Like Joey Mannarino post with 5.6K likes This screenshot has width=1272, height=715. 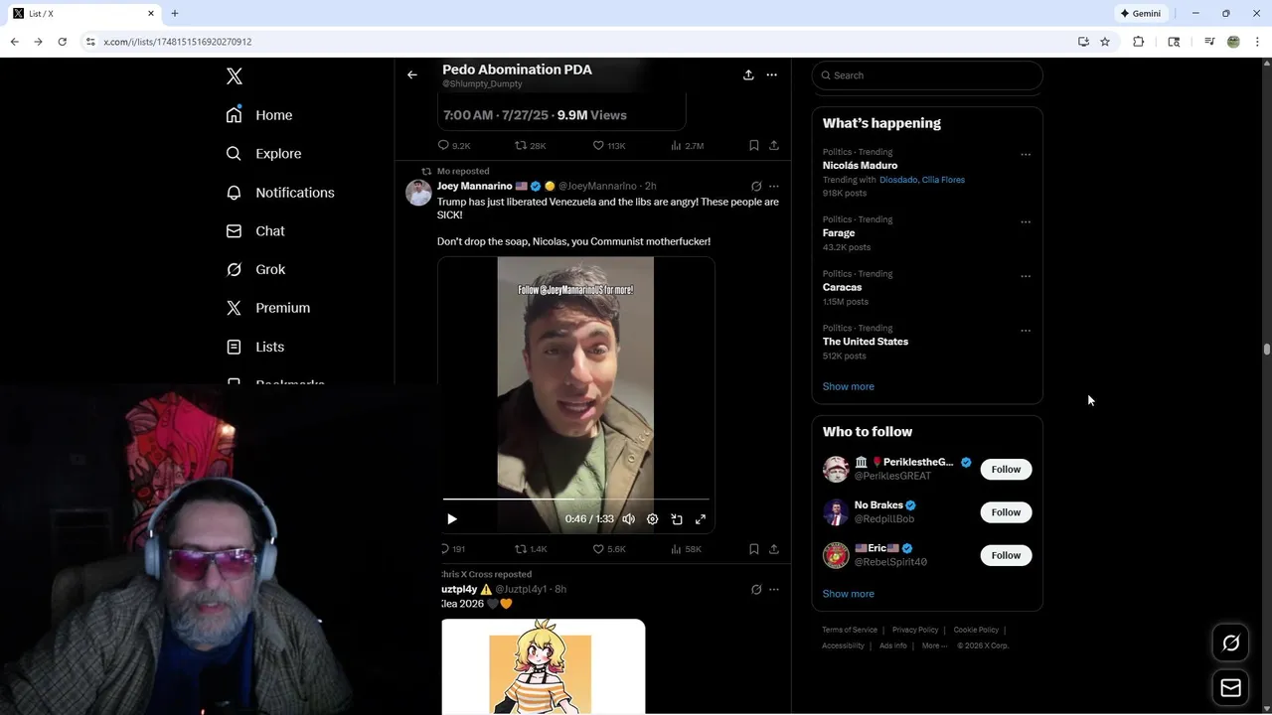[x=609, y=549]
